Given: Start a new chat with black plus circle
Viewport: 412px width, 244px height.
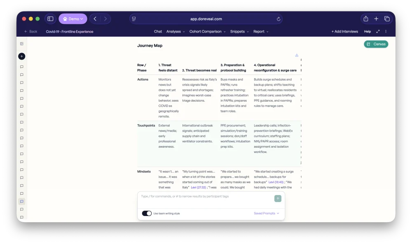Looking at the screenshot, I should click(x=22, y=56).
